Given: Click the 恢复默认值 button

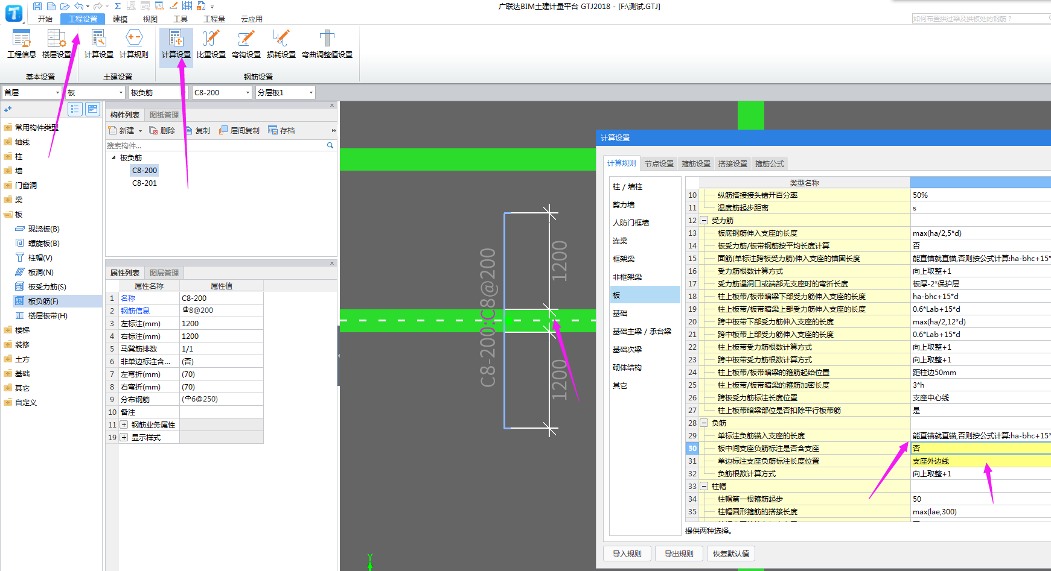Looking at the screenshot, I should pos(731,554).
